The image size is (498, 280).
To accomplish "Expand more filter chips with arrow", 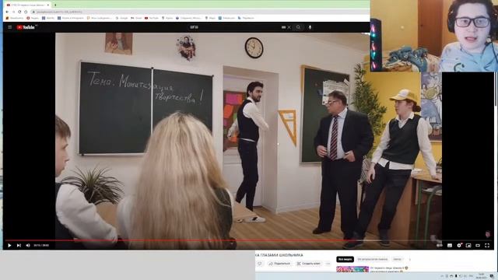I will point(410,259).
